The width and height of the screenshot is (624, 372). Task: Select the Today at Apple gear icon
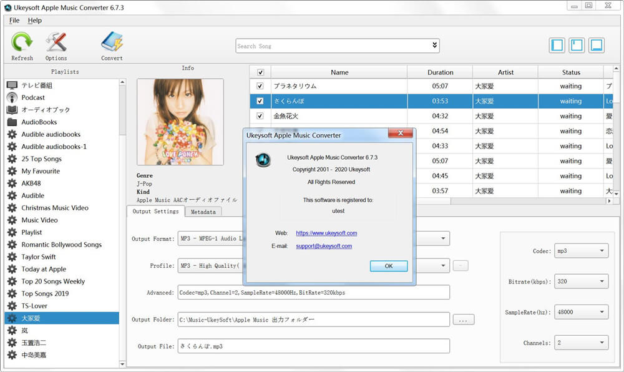coord(12,269)
